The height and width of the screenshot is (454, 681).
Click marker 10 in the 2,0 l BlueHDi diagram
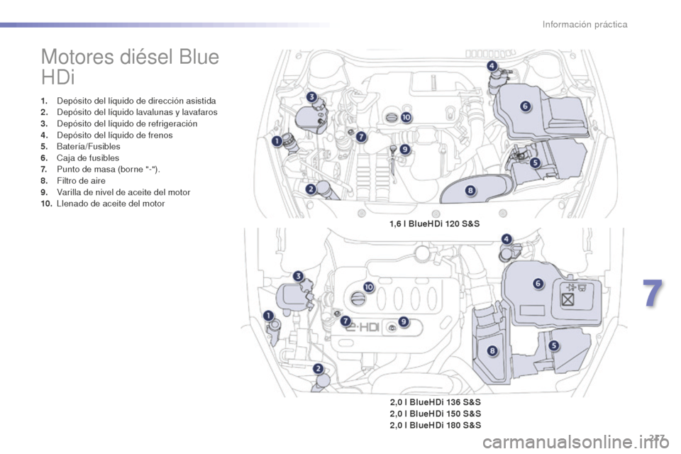click(368, 287)
